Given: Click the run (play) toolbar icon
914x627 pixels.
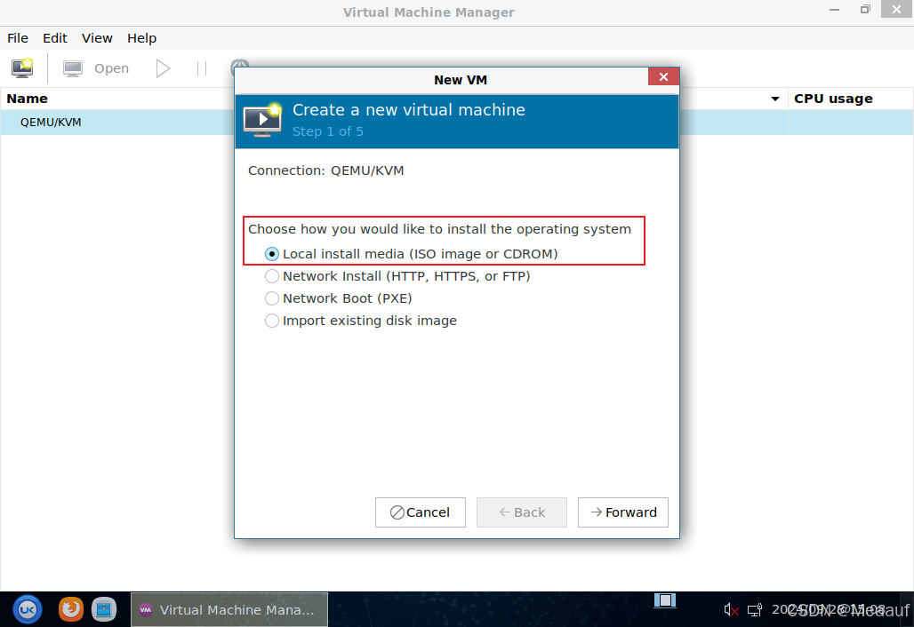Looking at the screenshot, I should (x=164, y=68).
